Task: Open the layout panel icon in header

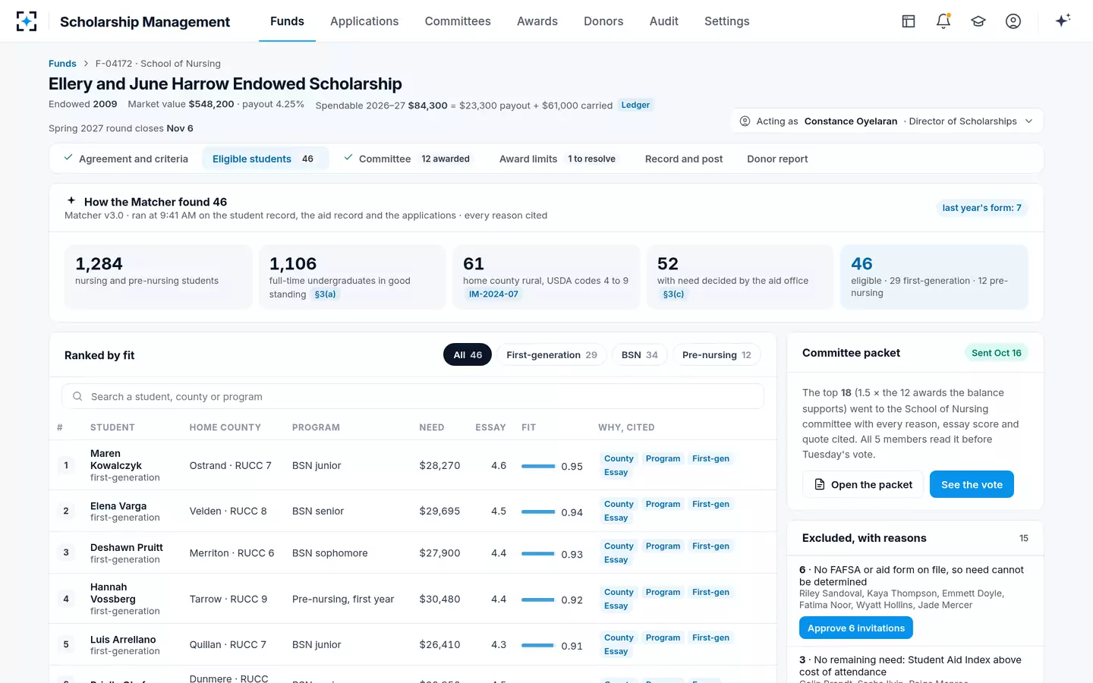Action: [x=909, y=21]
